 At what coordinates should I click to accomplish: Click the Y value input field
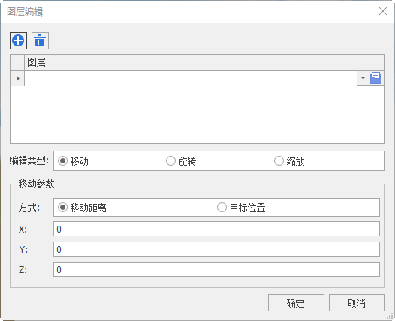[x=216, y=249]
